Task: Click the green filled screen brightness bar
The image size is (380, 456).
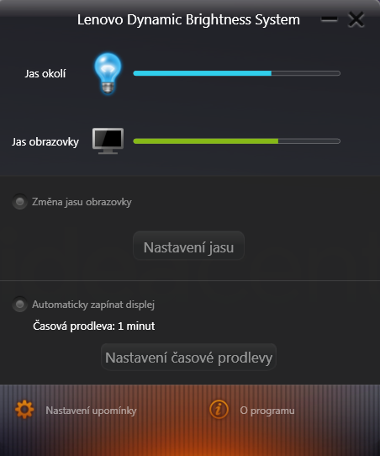Action: pyautogui.click(x=206, y=141)
